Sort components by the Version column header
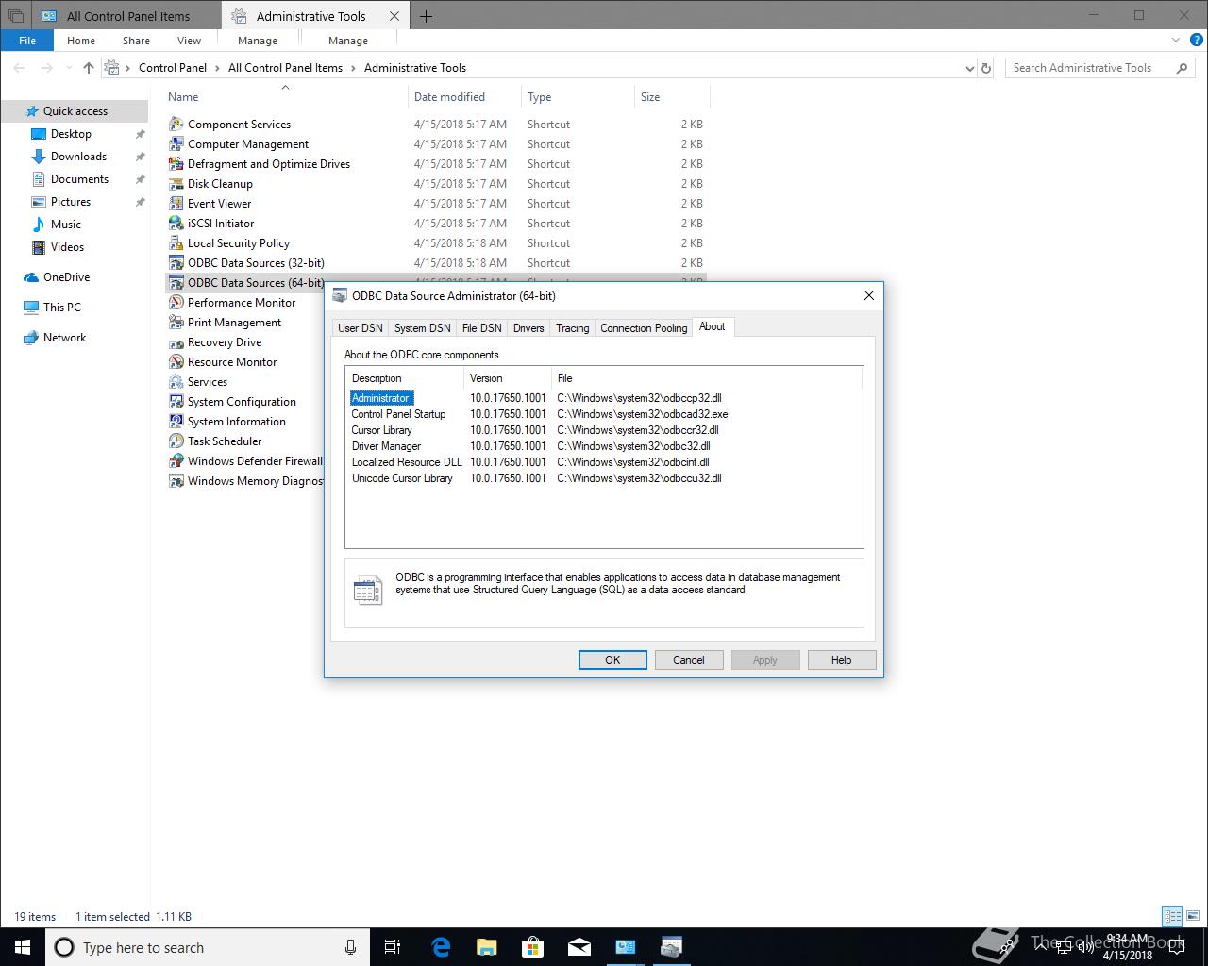 [507, 378]
